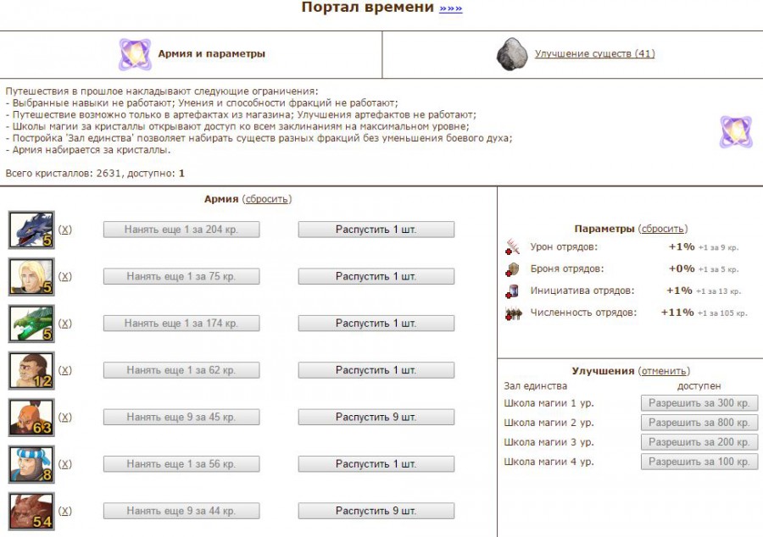763x537 pixels.
Task: Click the +1 за 105 кр. squad size upgrade
Action: [722, 313]
